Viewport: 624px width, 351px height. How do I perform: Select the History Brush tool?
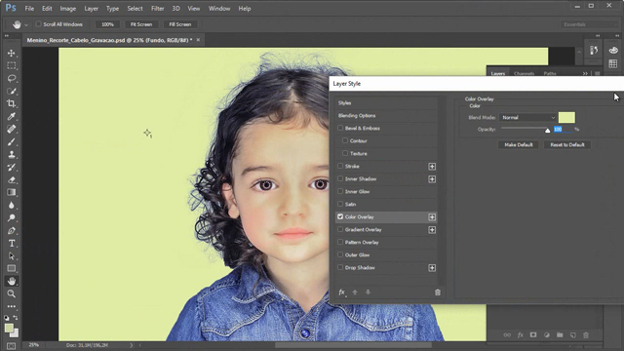tap(11, 167)
